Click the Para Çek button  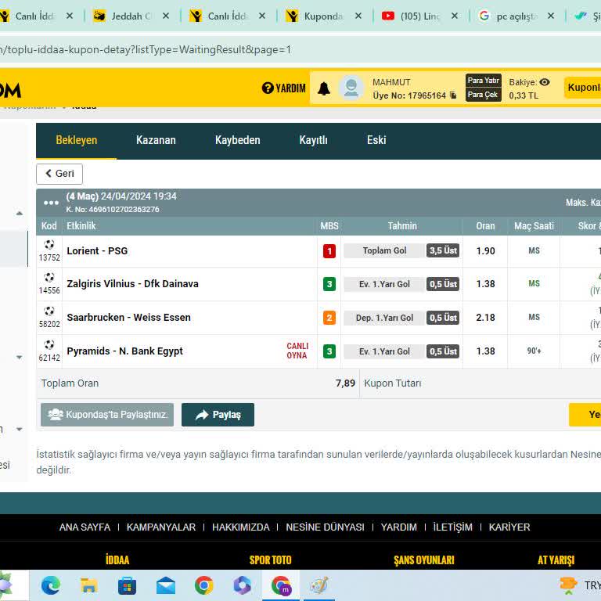[x=484, y=95]
